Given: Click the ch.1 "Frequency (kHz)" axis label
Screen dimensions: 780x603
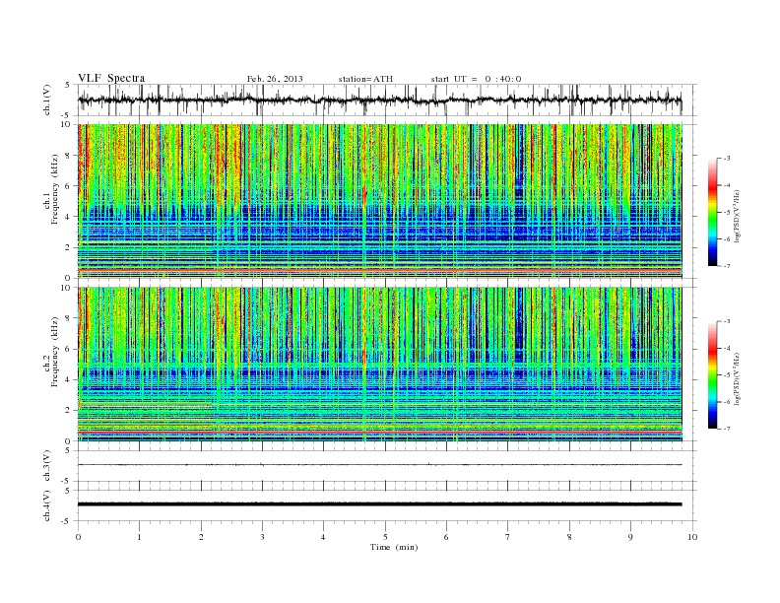Looking at the screenshot, I should pos(55,189).
